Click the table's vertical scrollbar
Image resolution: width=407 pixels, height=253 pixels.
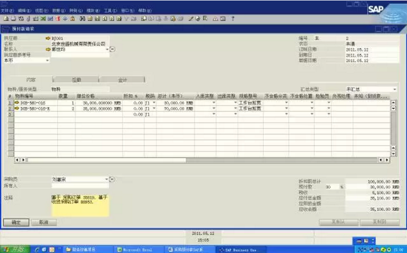click(393, 128)
